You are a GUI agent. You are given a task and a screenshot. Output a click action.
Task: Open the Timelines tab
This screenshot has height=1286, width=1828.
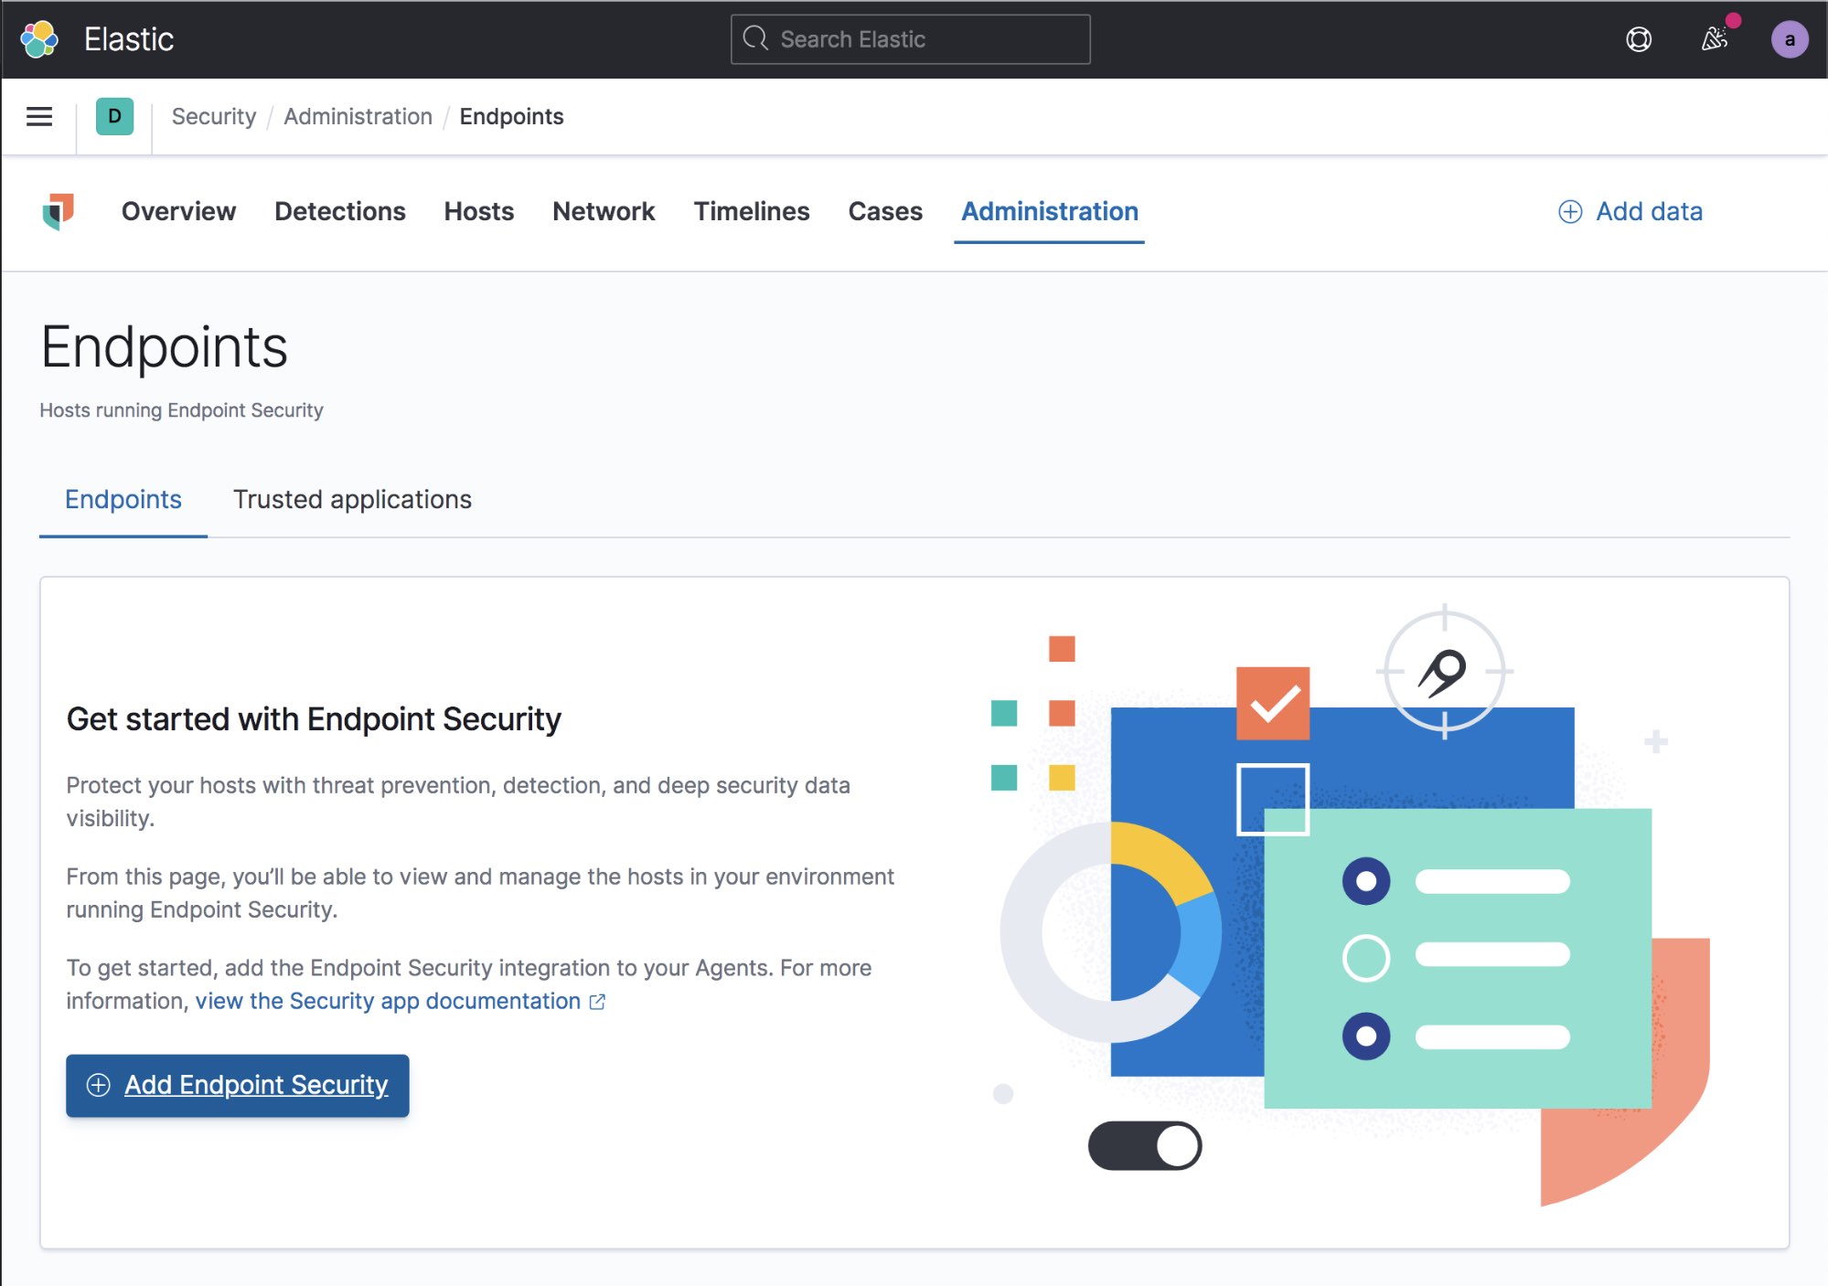coord(751,211)
